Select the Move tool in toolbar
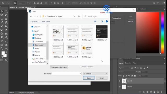The height and width of the screenshot is (94, 167). click(2, 11)
